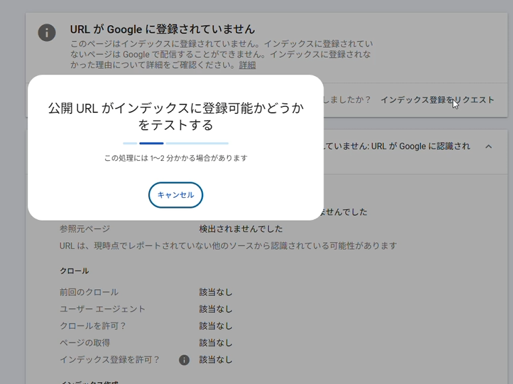The image size is (513, 384).
Task: Collapse the page indexing section chevron
Action: click(489, 147)
